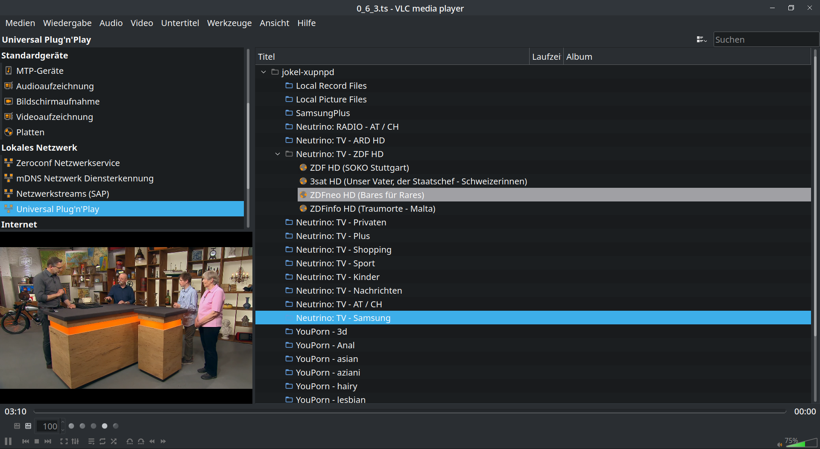
Task: Click the playlist view icon
Action: 91,441
